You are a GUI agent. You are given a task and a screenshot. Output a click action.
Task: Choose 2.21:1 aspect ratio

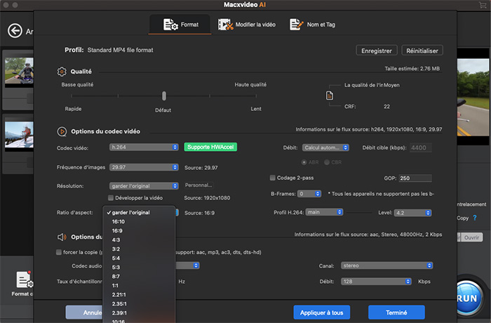[x=138, y=295]
